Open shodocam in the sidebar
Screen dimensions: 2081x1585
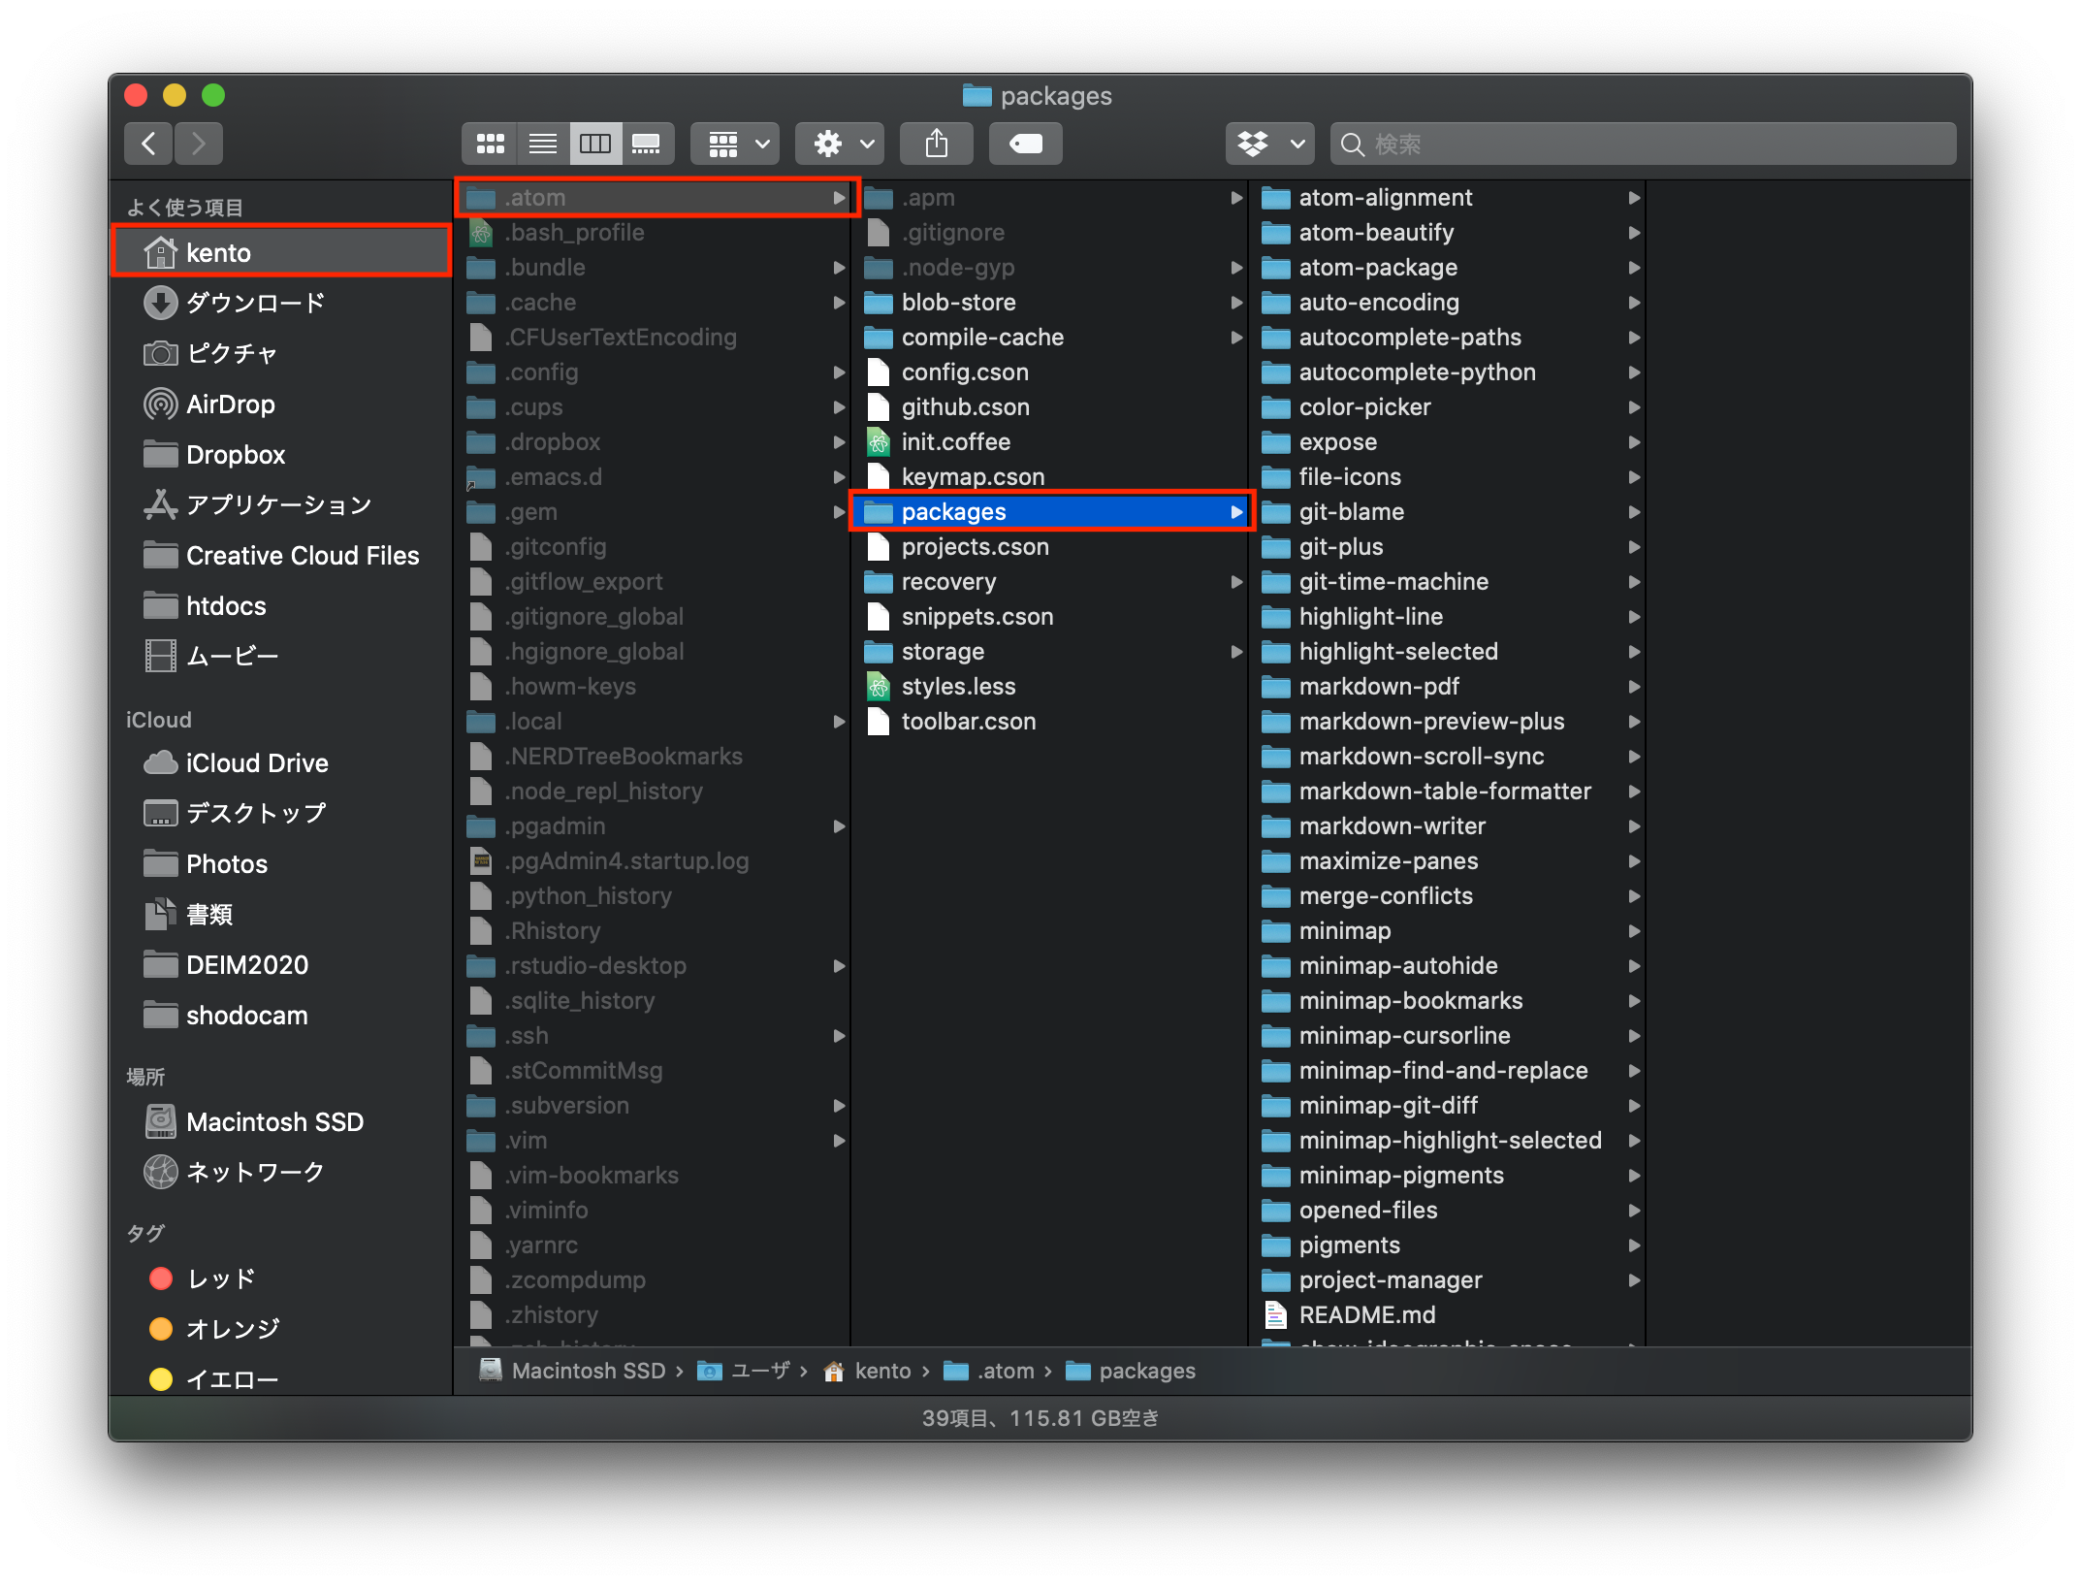[x=281, y=1015]
